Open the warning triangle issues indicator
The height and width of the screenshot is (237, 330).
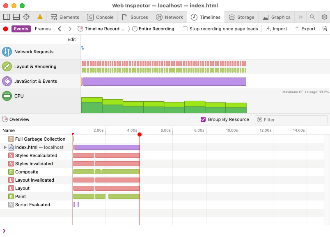pos(40,17)
